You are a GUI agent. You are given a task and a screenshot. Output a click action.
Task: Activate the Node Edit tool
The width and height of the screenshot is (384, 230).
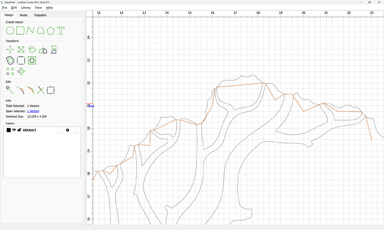tap(10, 90)
